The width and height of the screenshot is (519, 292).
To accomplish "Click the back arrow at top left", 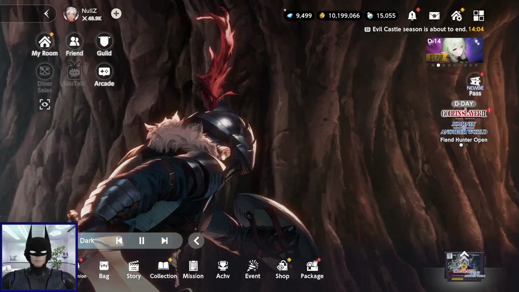I will pos(47,14).
